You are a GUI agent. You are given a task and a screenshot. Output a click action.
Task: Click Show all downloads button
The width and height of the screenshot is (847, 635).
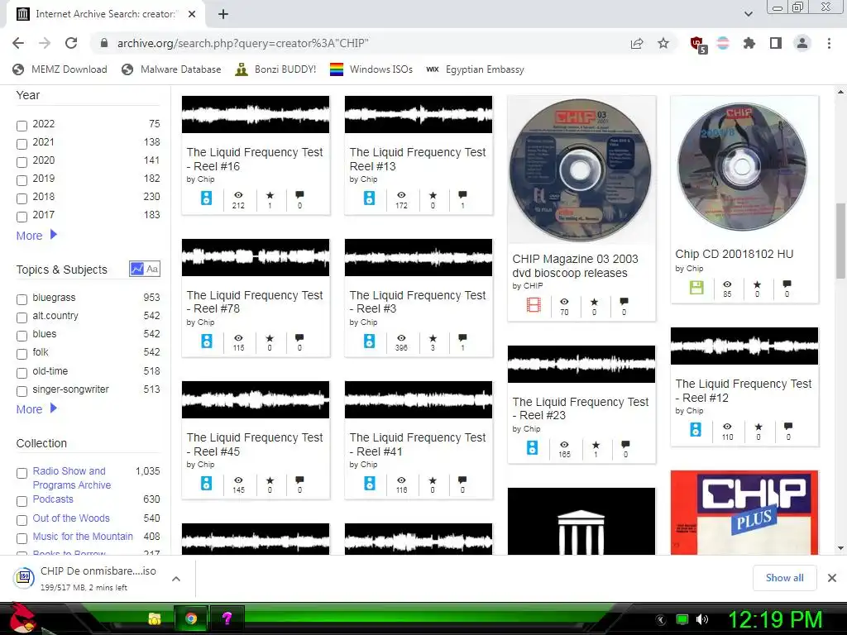pyautogui.click(x=784, y=578)
